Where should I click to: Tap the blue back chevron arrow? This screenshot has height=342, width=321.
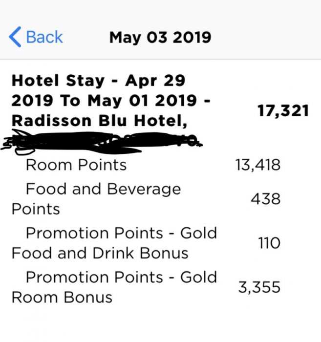(15, 37)
